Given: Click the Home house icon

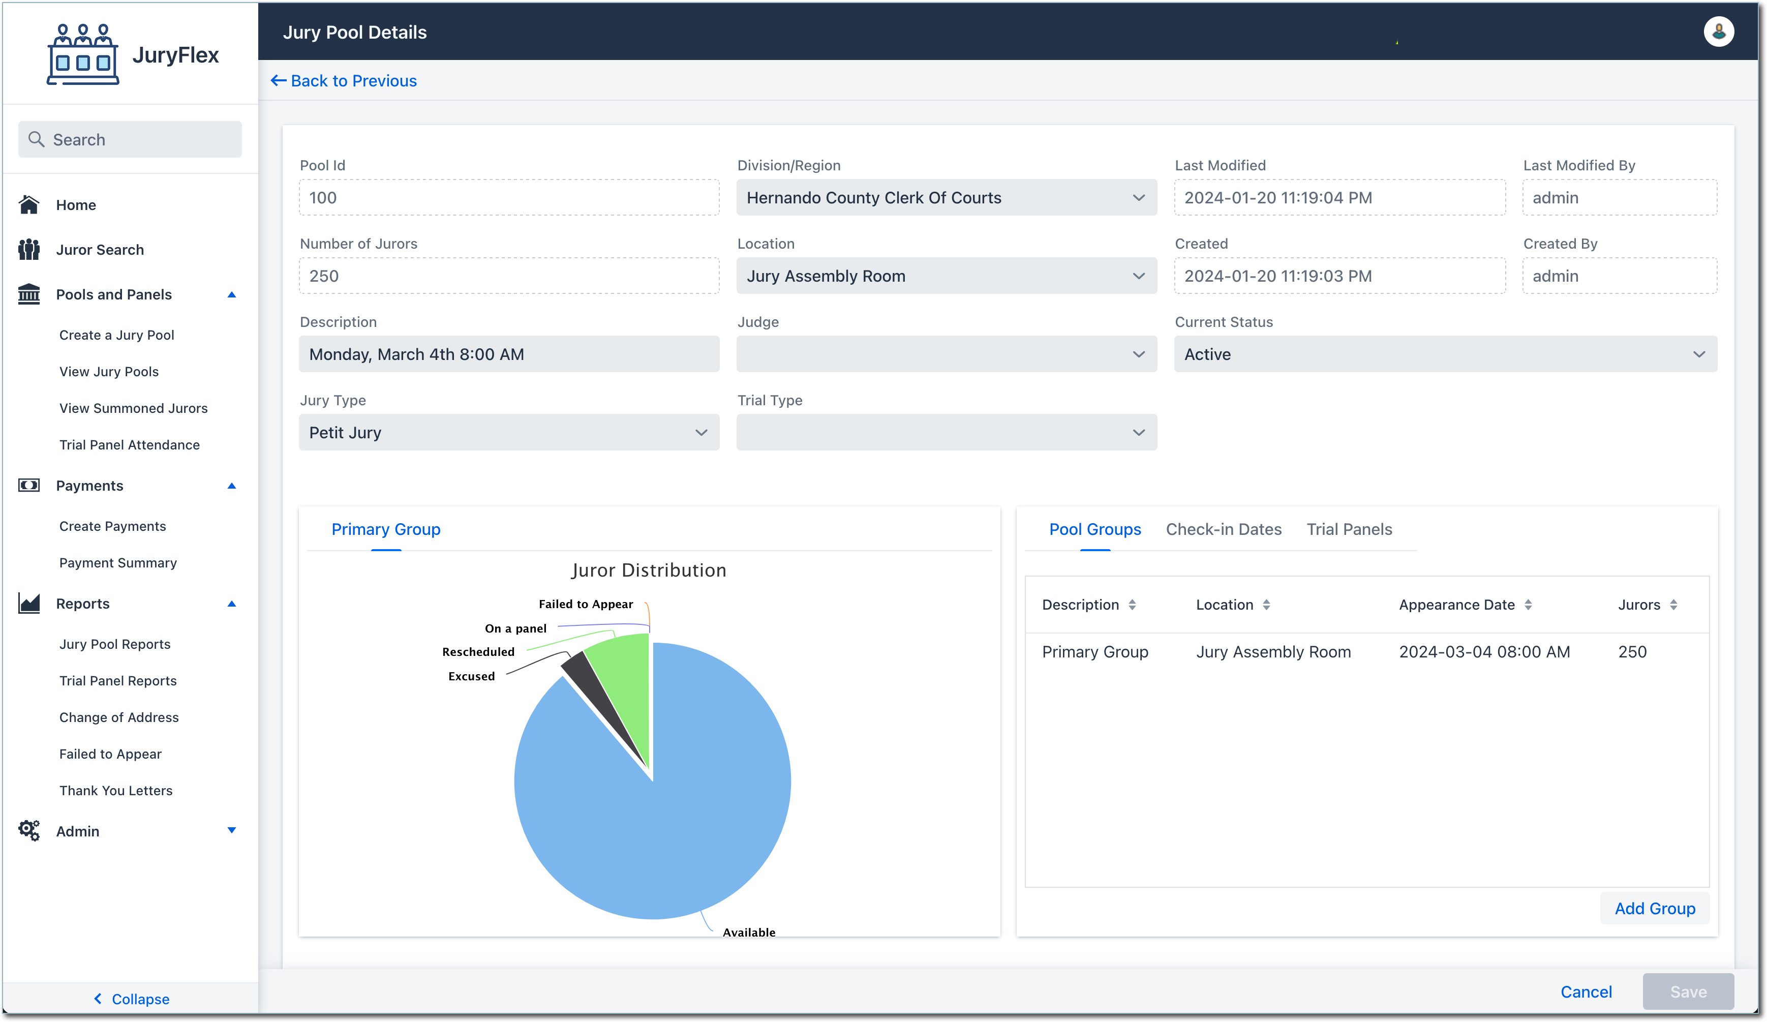Looking at the screenshot, I should click(x=29, y=205).
